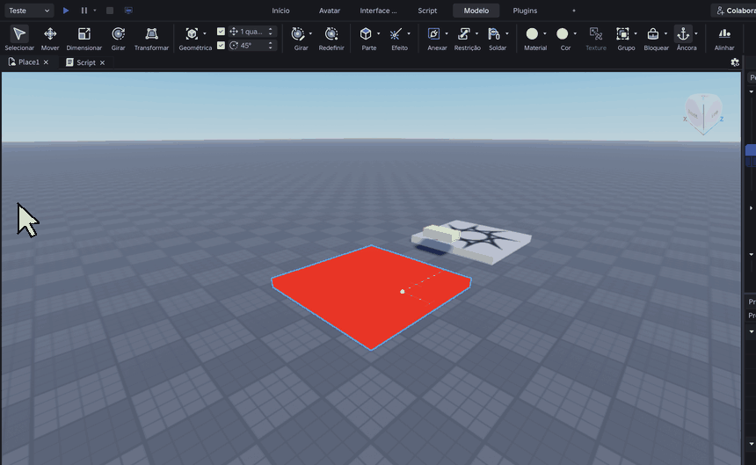Click the view orientation cube gizmo
The image size is (756, 465).
(703, 114)
